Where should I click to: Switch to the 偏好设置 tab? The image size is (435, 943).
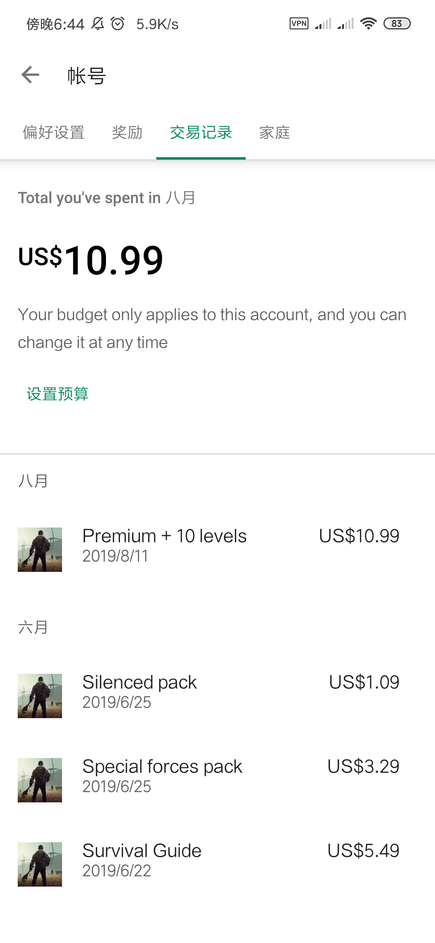[x=54, y=133]
